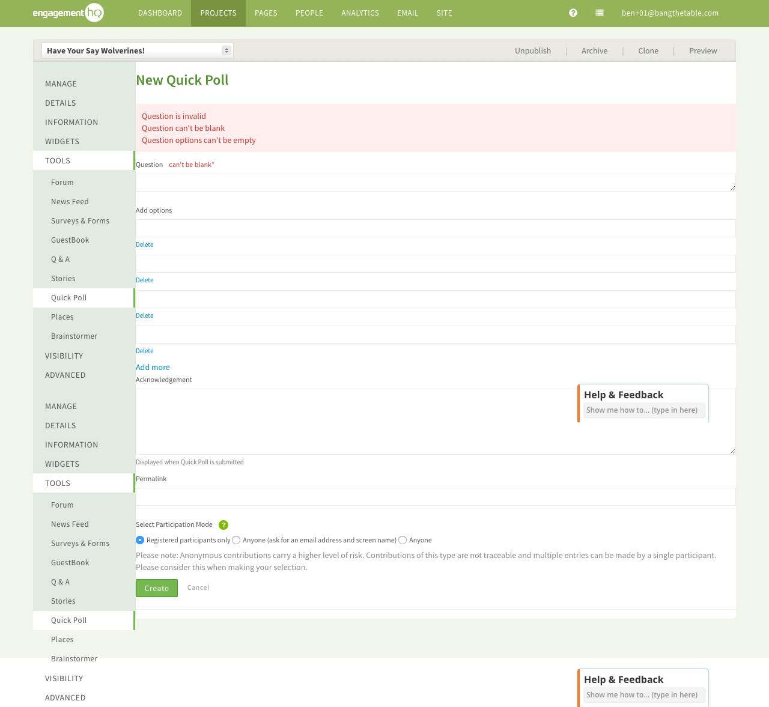The image size is (769, 707).
Task: Delete the first poll option
Action: (144, 244)
